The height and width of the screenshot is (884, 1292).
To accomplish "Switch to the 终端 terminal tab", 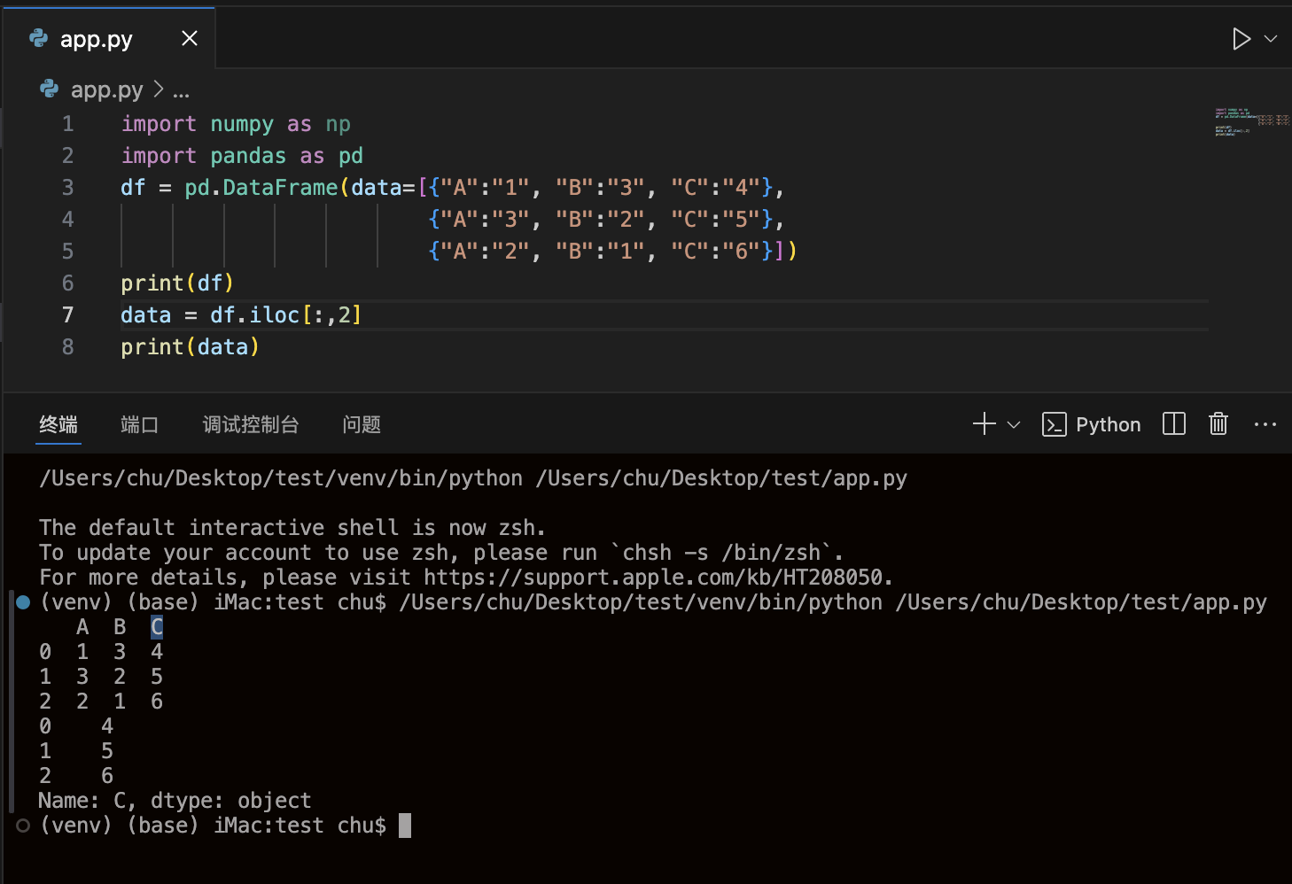I will pyautogui.click(x=58, y=425).
